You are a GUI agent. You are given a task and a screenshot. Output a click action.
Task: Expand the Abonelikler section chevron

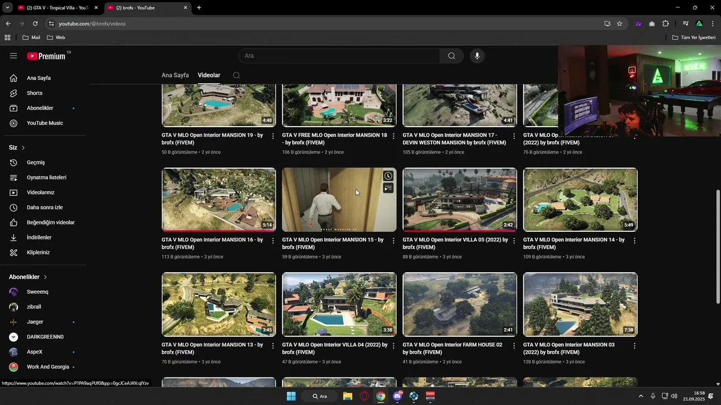[45, 277]
